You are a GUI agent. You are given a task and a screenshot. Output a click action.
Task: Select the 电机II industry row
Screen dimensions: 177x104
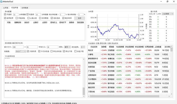[129, 50]
